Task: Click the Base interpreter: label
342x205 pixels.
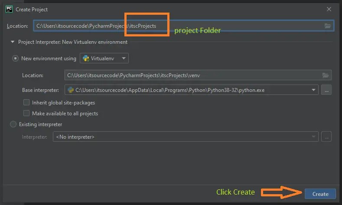Action: pos(40,90)
